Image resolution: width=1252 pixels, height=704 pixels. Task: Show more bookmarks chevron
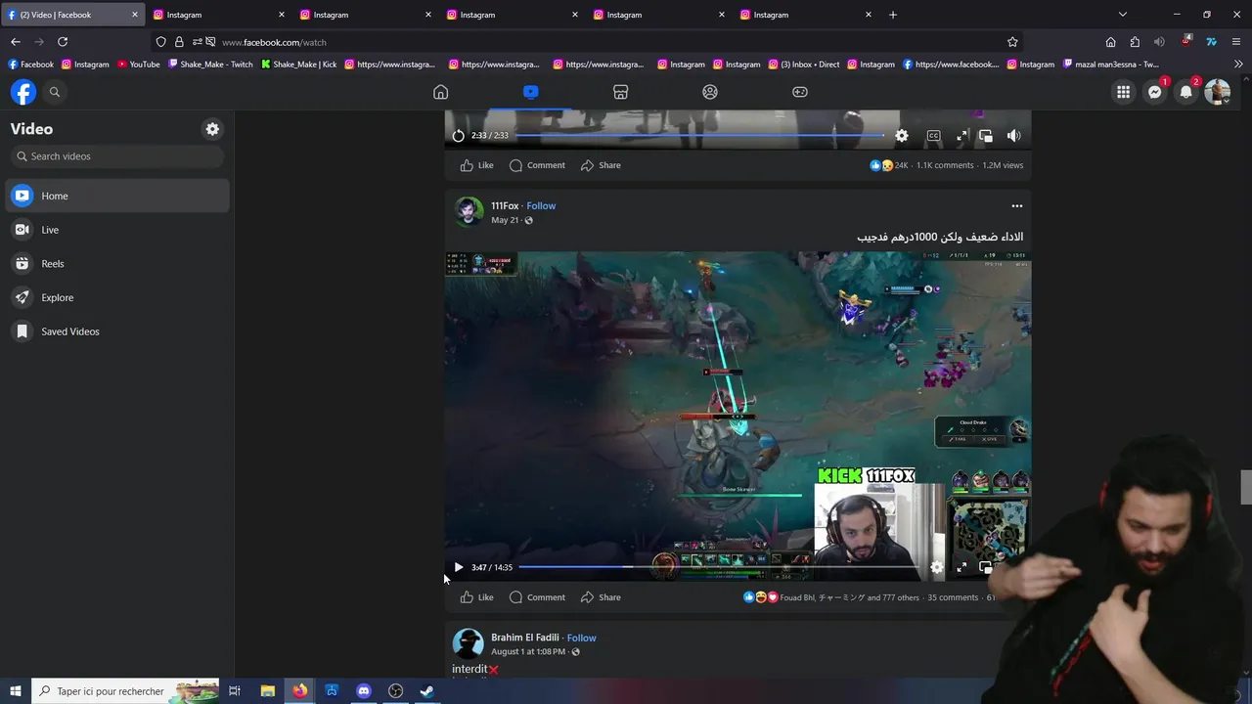(1238, 65)
